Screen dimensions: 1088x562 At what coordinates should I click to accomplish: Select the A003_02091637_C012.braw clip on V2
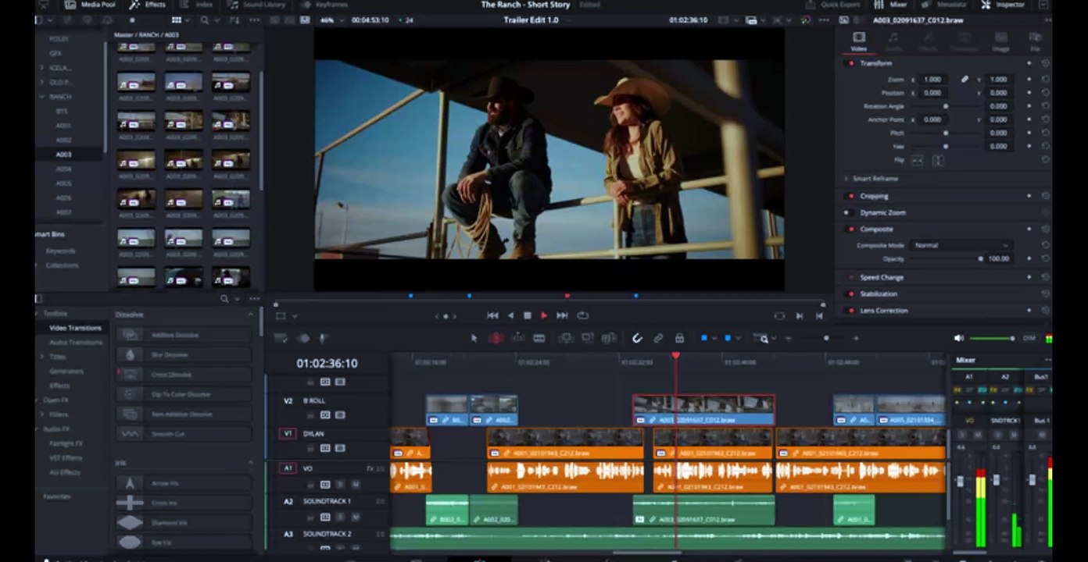point(703,411)
